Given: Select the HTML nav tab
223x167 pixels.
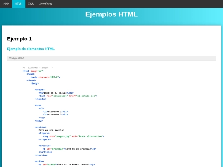Looking at the screenshot, I should tap(19, 4).
